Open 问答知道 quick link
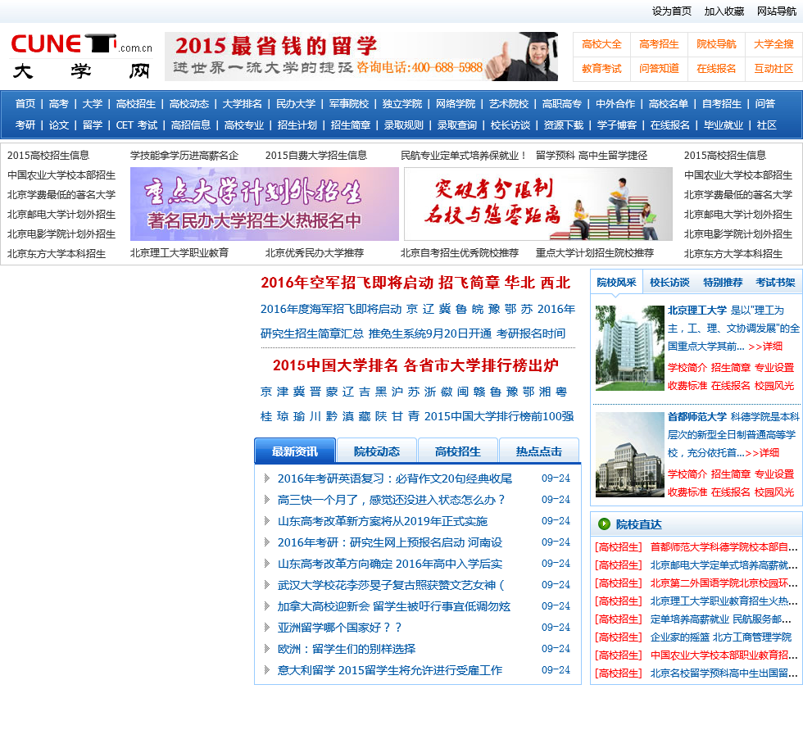Viewport: 803px width, 730px height. tap(659, 69)
